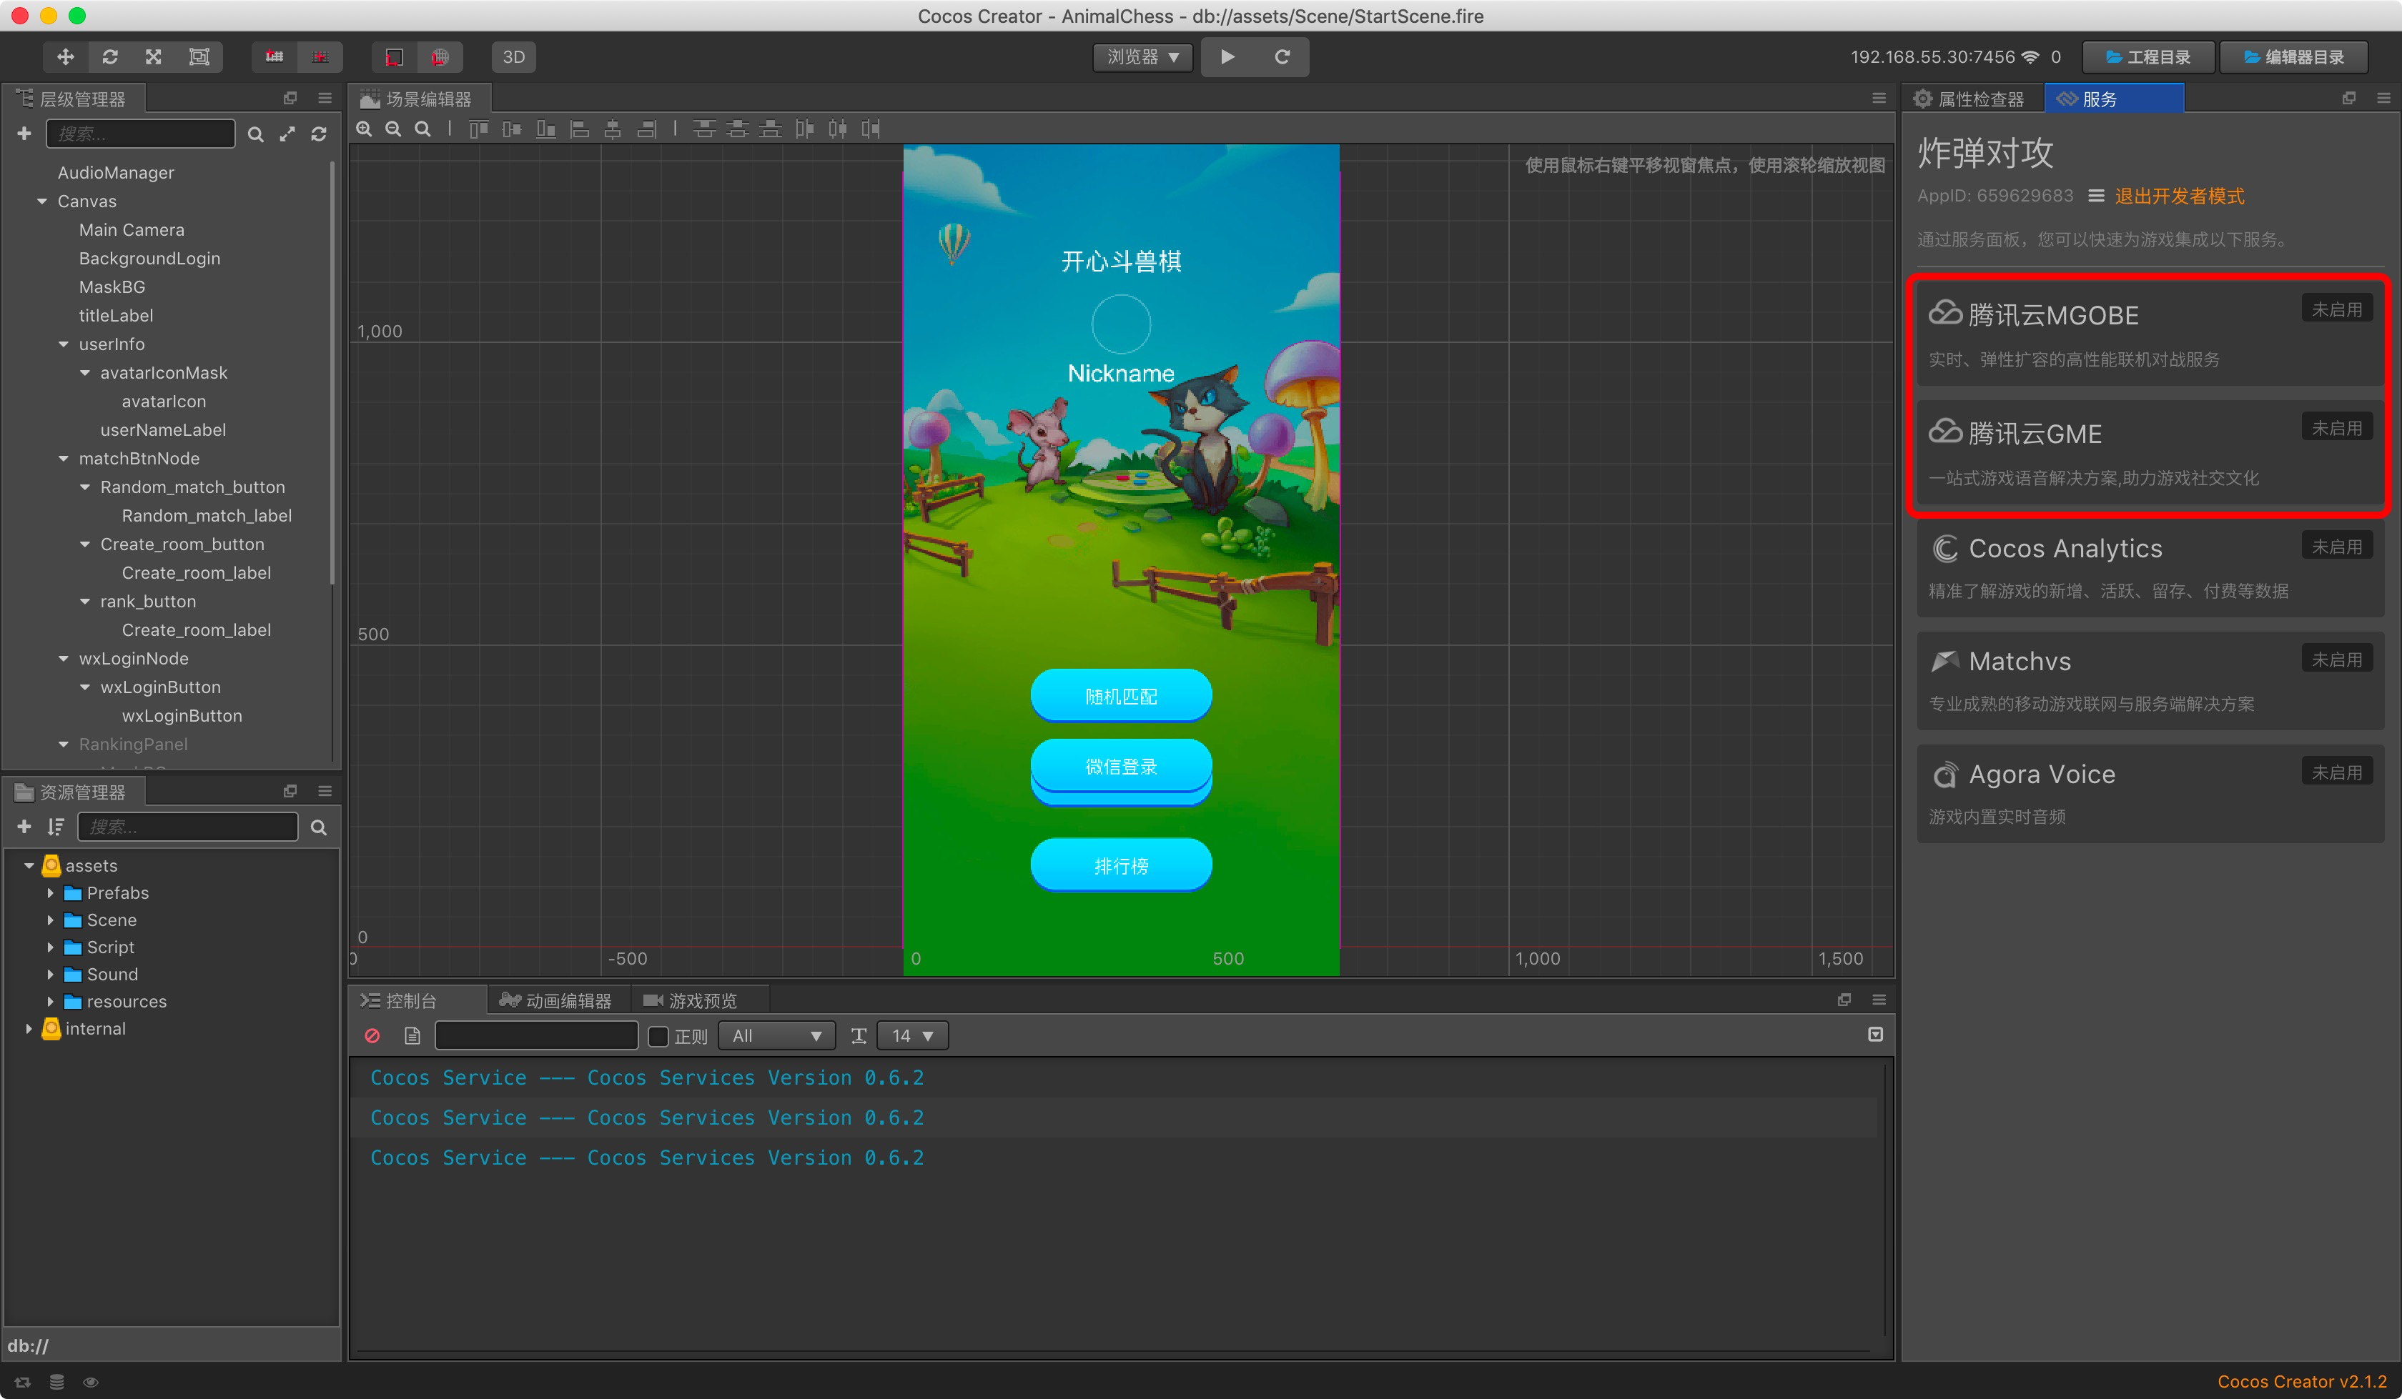The width and height of the screenshot is (2402, 1399).
Task: Reset scene editor zoom
Action: click(x=422, y=129)
